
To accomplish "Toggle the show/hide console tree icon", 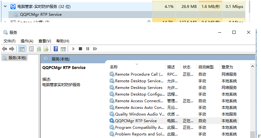I will pyautogui.click(x=22, y=49).
